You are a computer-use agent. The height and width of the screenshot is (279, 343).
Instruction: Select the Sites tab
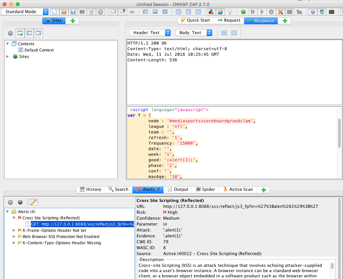tap(54, 20)
